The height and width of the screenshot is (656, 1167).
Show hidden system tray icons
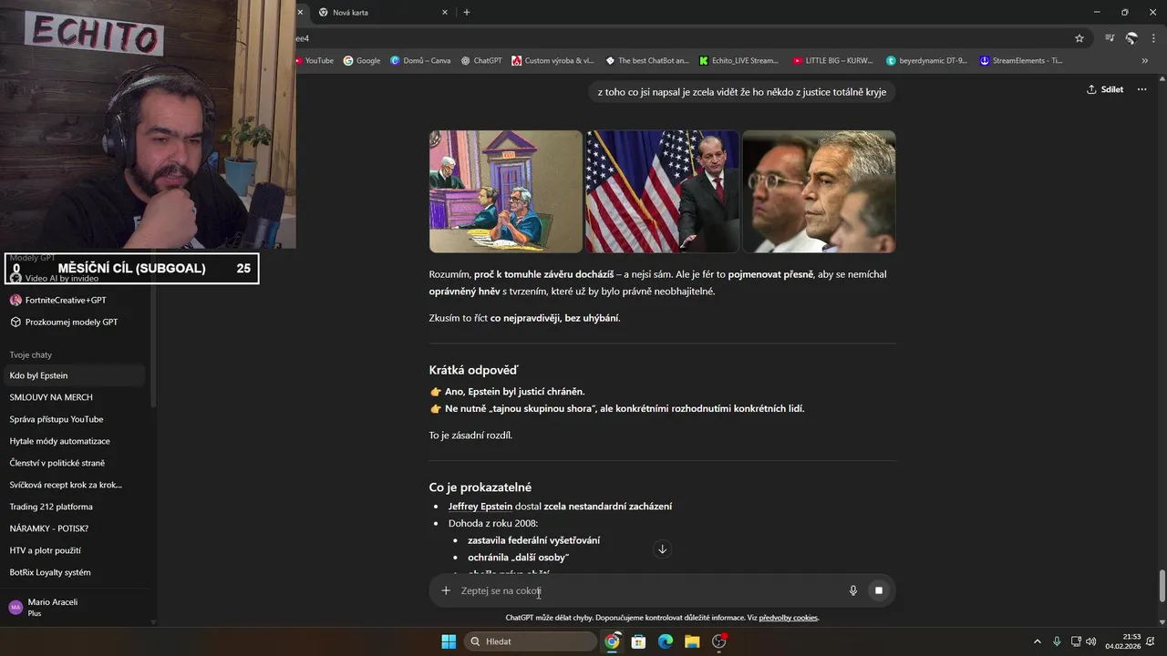pyautogui.click(x=1038, y=641)
